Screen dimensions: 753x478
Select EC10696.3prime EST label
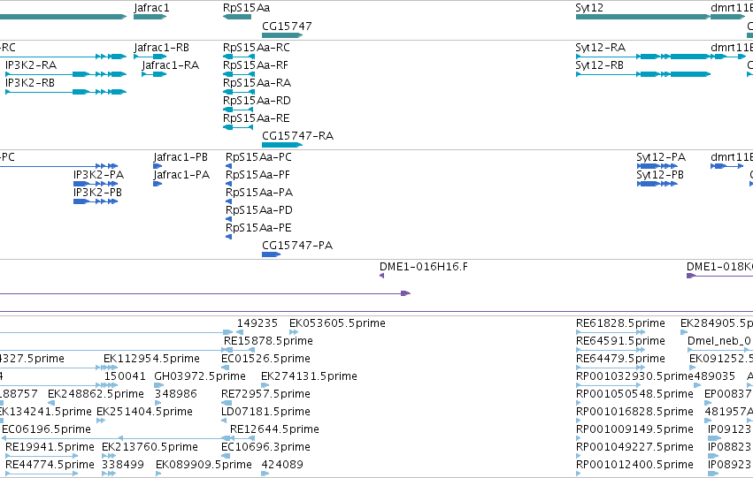click(x=265, y=447)
